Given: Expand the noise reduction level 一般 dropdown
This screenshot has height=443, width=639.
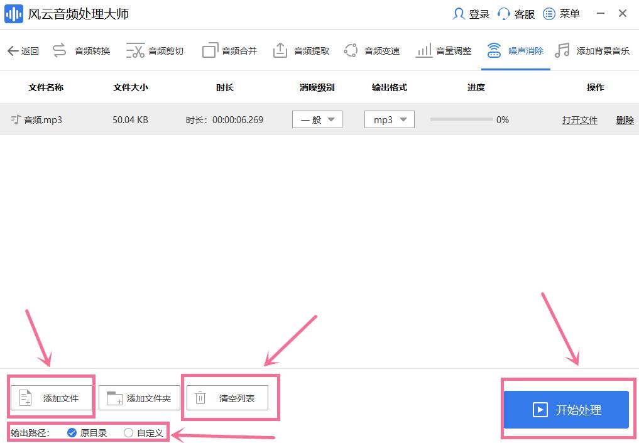Looking at the screenshot, I should point(317,119).
